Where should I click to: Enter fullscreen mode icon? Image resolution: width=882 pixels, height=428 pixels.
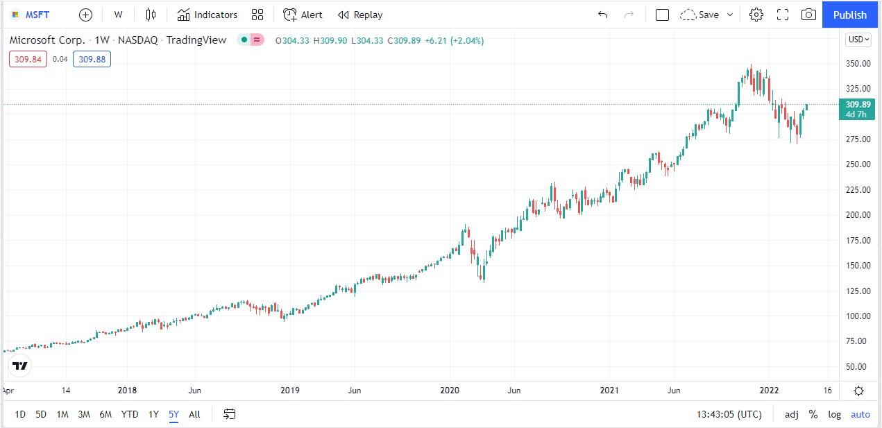783,15
